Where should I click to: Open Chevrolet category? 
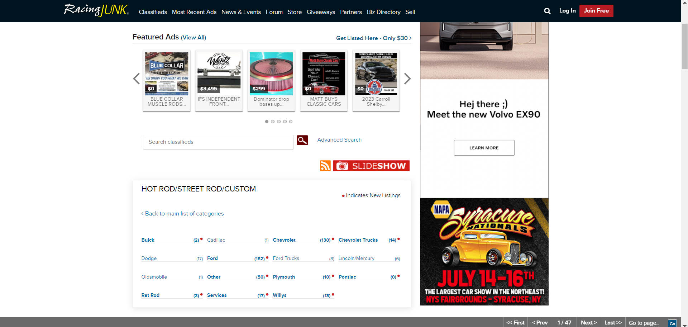coord(284,240)
